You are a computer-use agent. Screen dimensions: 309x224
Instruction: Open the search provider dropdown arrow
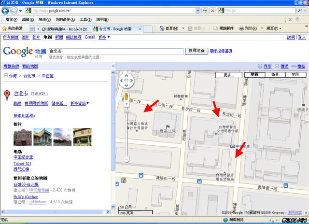point(305,11)
